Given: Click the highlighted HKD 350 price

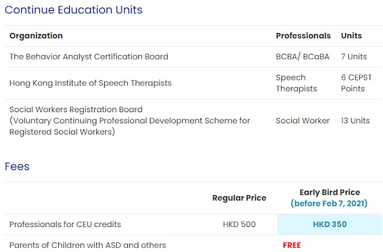Looking at the screenshot, I should point(330,224).
